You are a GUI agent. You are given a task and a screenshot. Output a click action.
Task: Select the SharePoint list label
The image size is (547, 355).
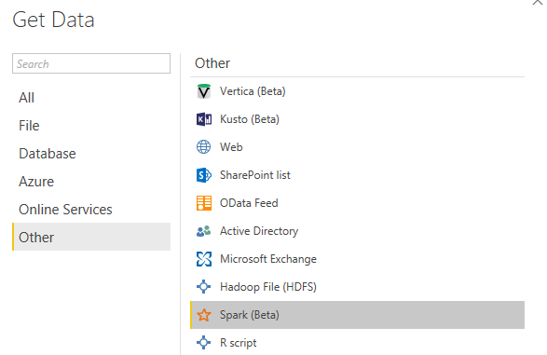pos(255,175)
